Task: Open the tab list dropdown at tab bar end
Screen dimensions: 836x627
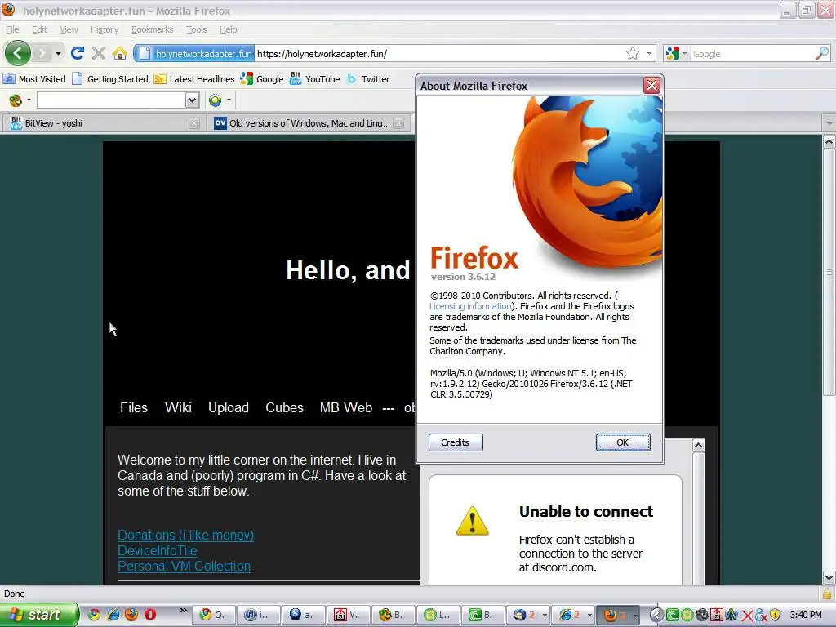Action: coord(829,123)
